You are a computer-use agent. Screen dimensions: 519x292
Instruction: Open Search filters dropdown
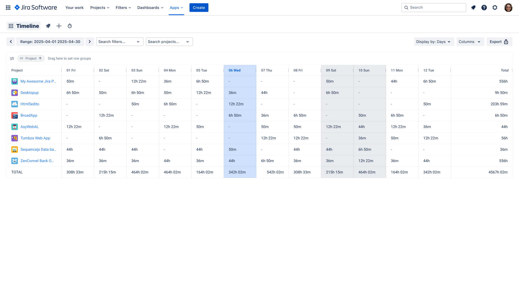(x=120, y=42)
